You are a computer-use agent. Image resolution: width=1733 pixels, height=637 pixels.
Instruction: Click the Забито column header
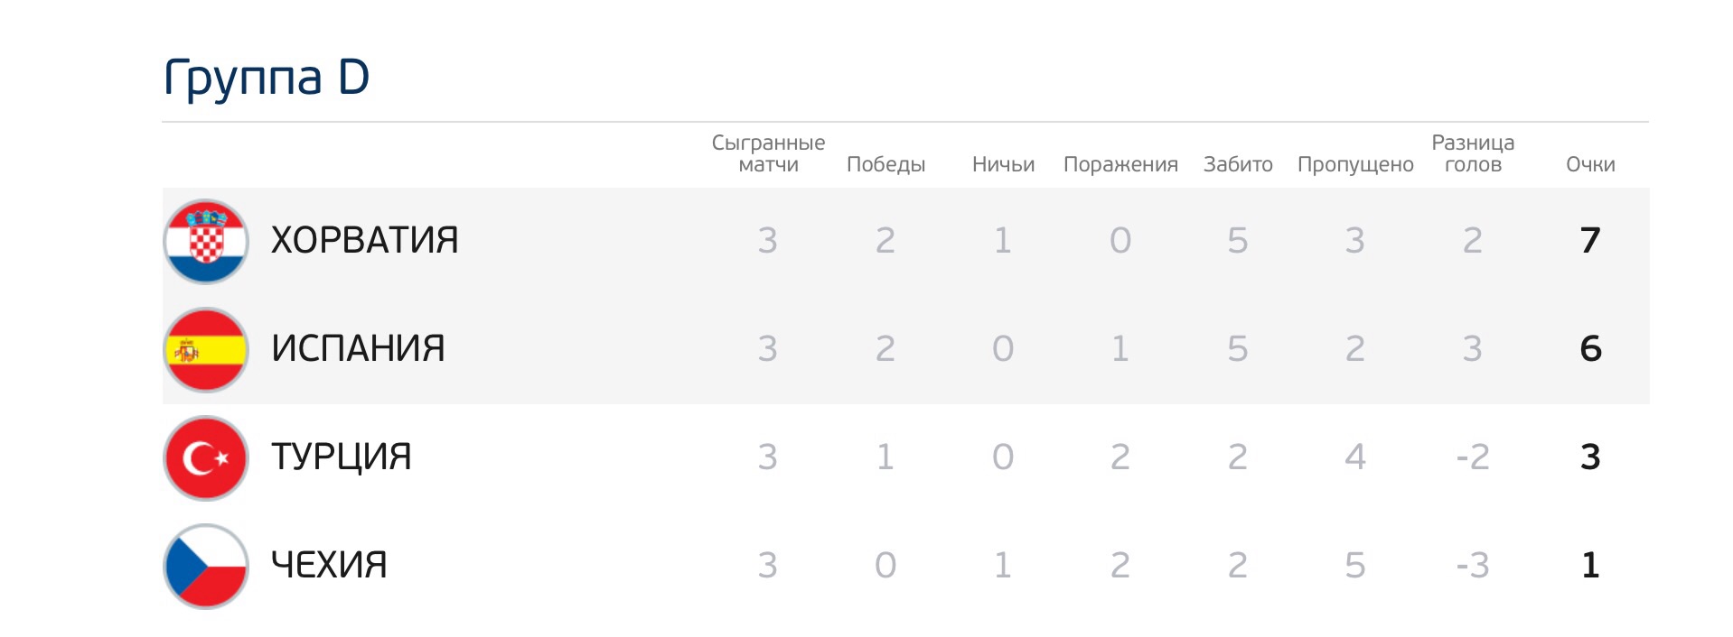pyautogui.click(x=1238, y=164)
